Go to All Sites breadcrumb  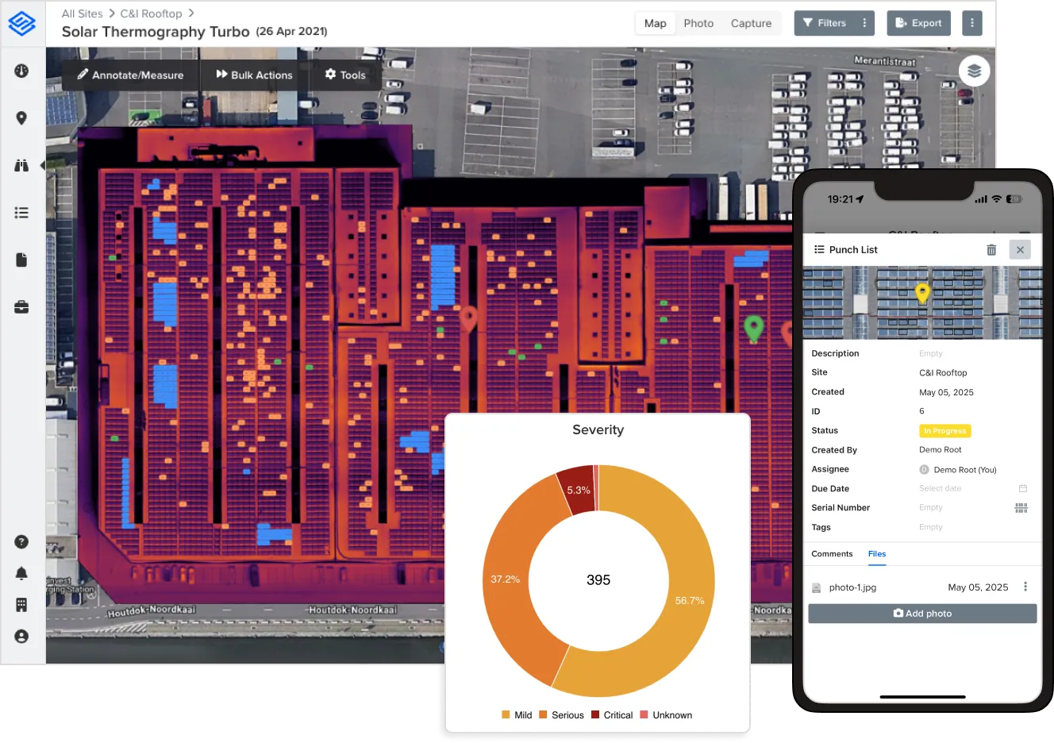[x=83, y=13]
